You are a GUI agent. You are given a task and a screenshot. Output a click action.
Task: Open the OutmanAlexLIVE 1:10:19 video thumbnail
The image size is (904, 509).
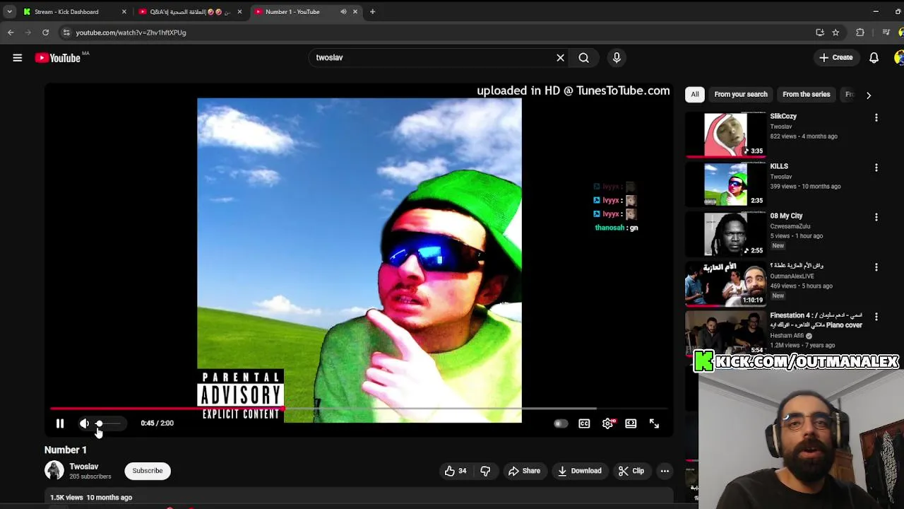tap(725, 284)
